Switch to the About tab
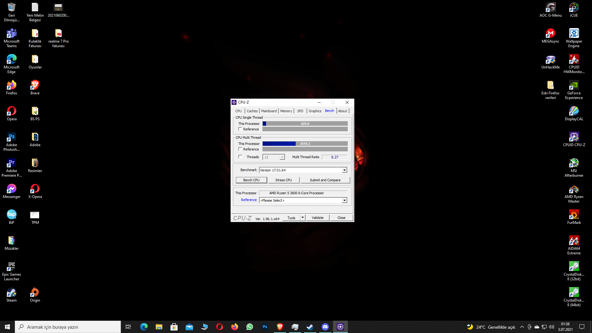The height and width of the screenshot is (333, 592). (x=343, y=111)
